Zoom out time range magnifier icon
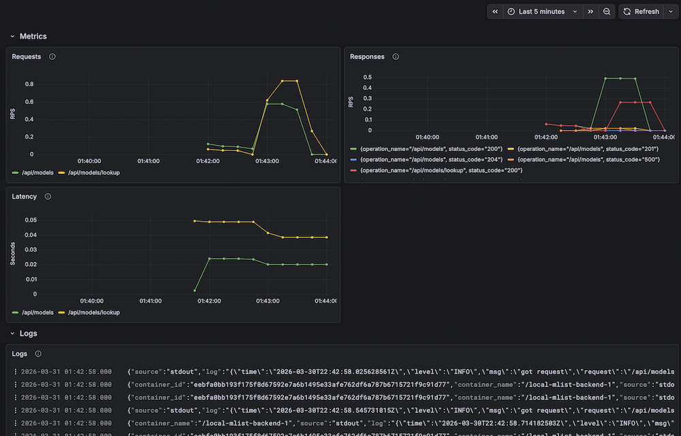This screenshot has height=436, width=681. pyautogui.click(x=607, y=12)
